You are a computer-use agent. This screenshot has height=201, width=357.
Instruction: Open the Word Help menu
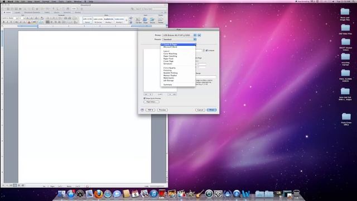coord(91,1)
